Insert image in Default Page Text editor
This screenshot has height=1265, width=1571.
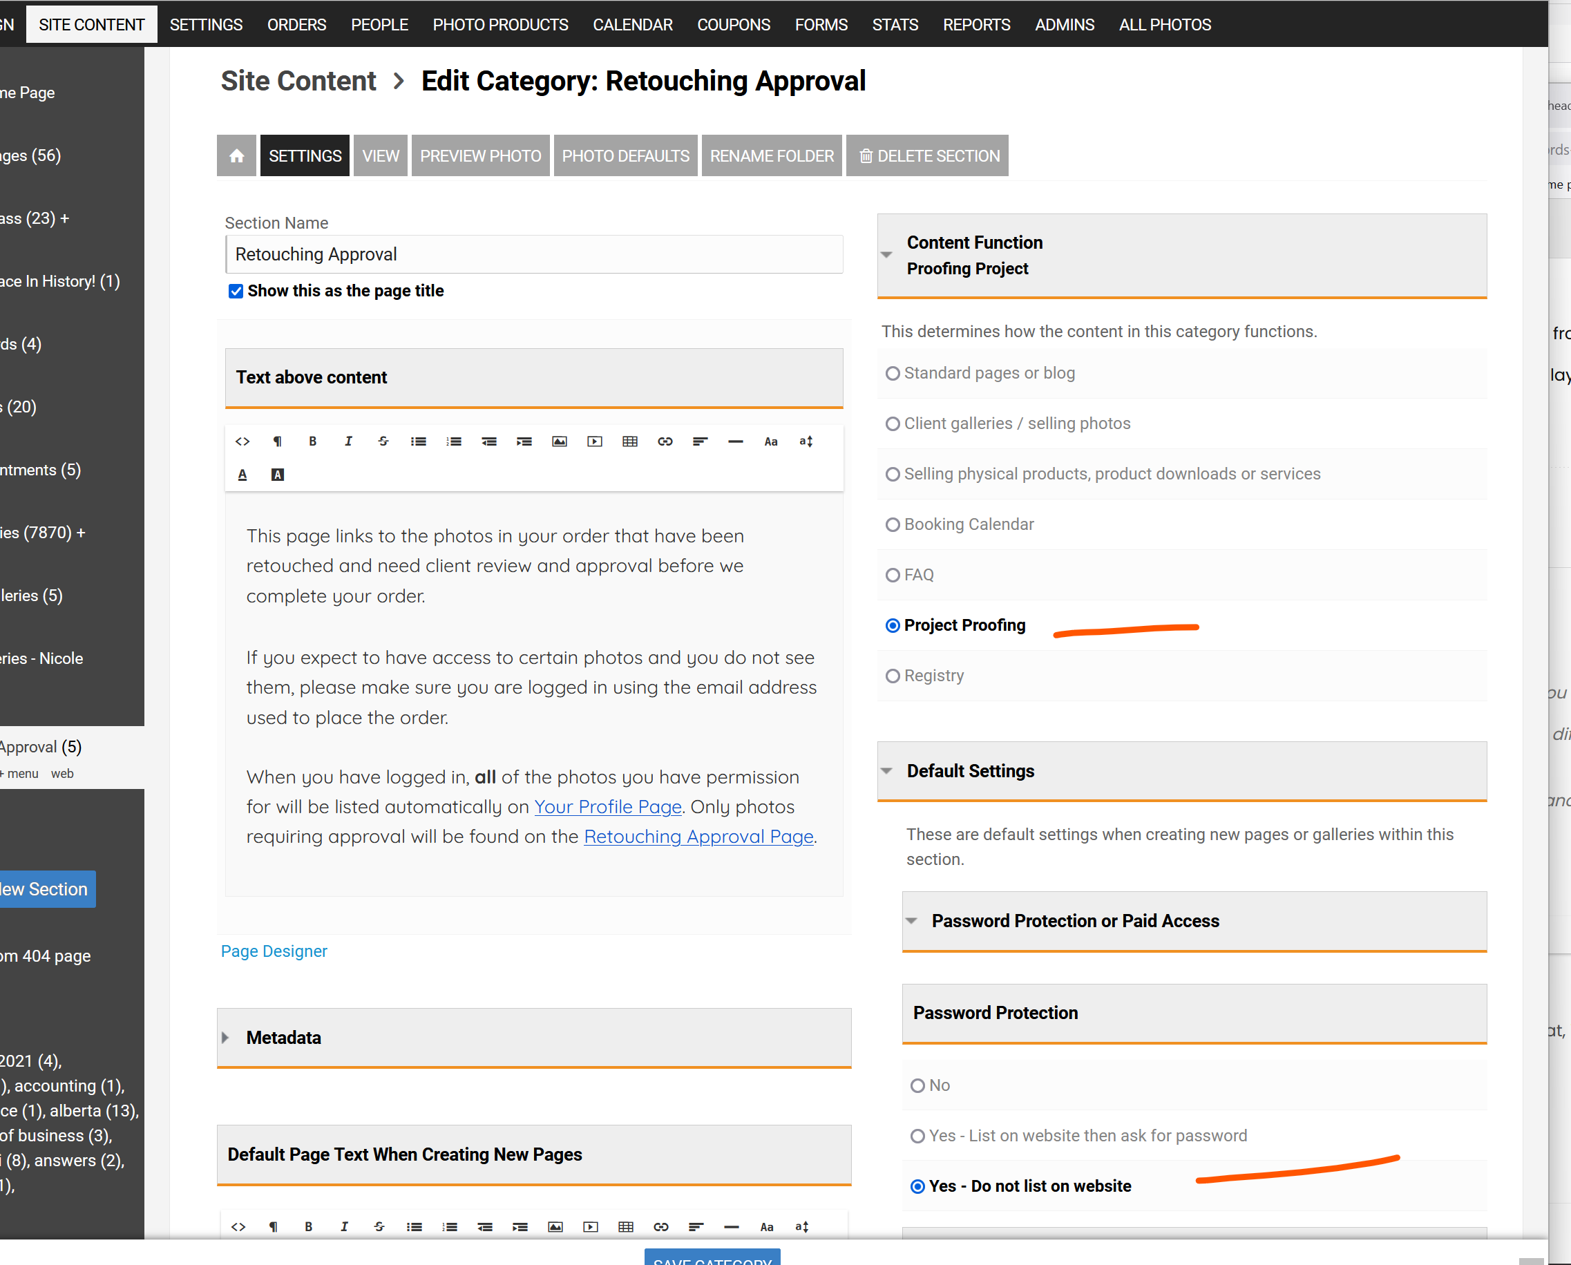pos(555,1226)
